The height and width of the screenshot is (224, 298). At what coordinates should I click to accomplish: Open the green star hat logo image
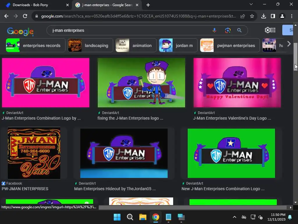tap(231, 153)
